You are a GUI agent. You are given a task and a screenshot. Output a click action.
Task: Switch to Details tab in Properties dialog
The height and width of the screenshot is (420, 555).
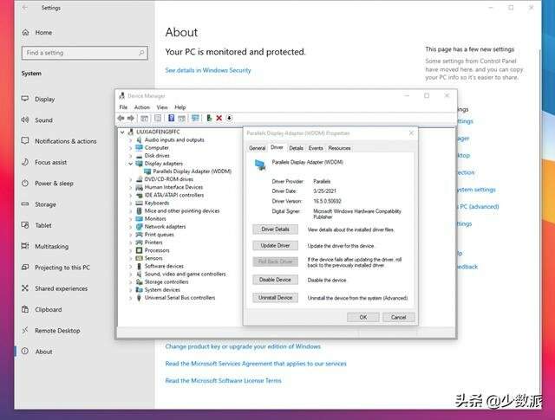tap(296, 148)
